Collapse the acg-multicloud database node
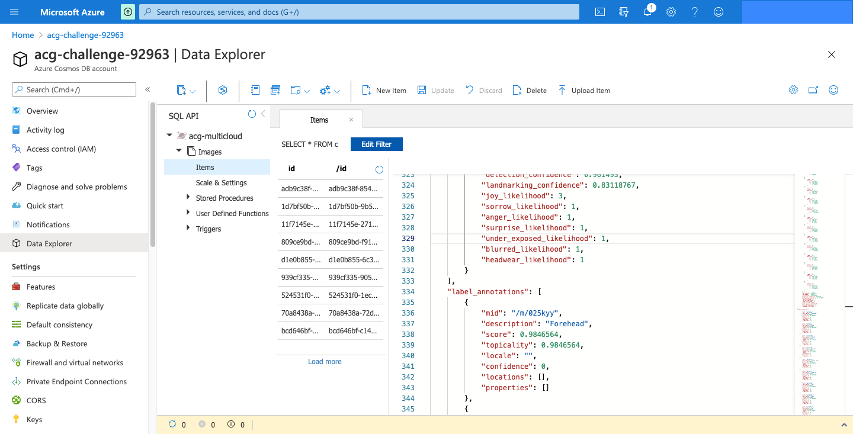Screen dimensions: 853x434 click(169, 136)
